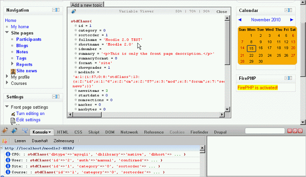Expand the Reports tree node
This screenshot has height=177, width=306.
12,64
